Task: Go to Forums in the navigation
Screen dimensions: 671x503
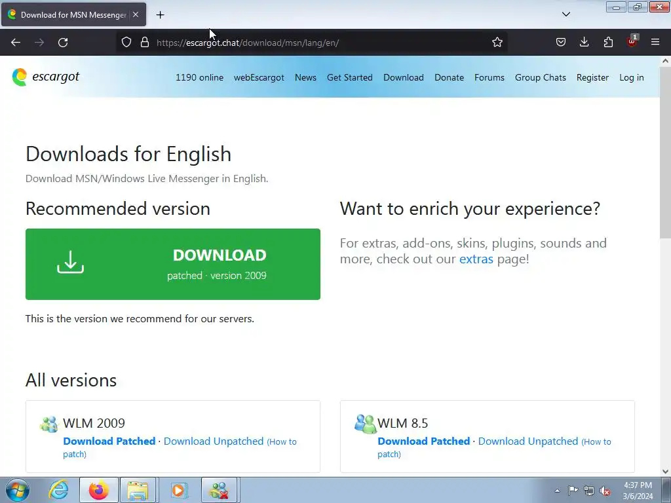Action: click(x=489, y=77)
